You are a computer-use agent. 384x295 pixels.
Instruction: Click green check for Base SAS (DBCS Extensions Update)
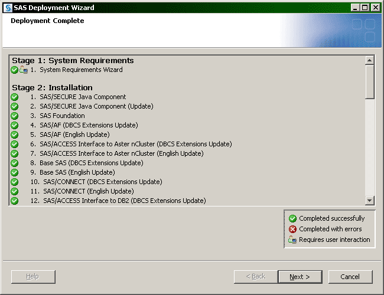pyautogui.click(x=14, y=163)
